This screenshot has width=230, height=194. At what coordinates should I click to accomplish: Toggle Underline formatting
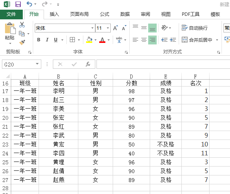tap(56, 40)
